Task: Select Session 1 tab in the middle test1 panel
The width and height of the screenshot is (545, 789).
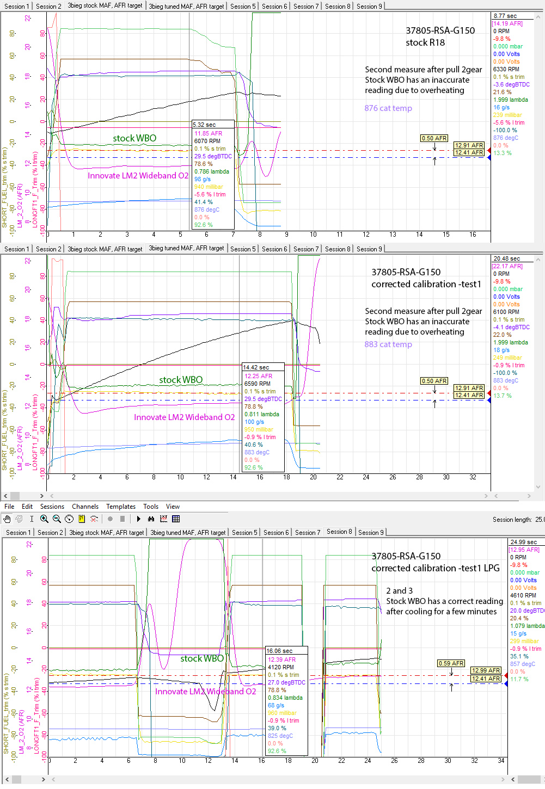Action: point(16,249)
